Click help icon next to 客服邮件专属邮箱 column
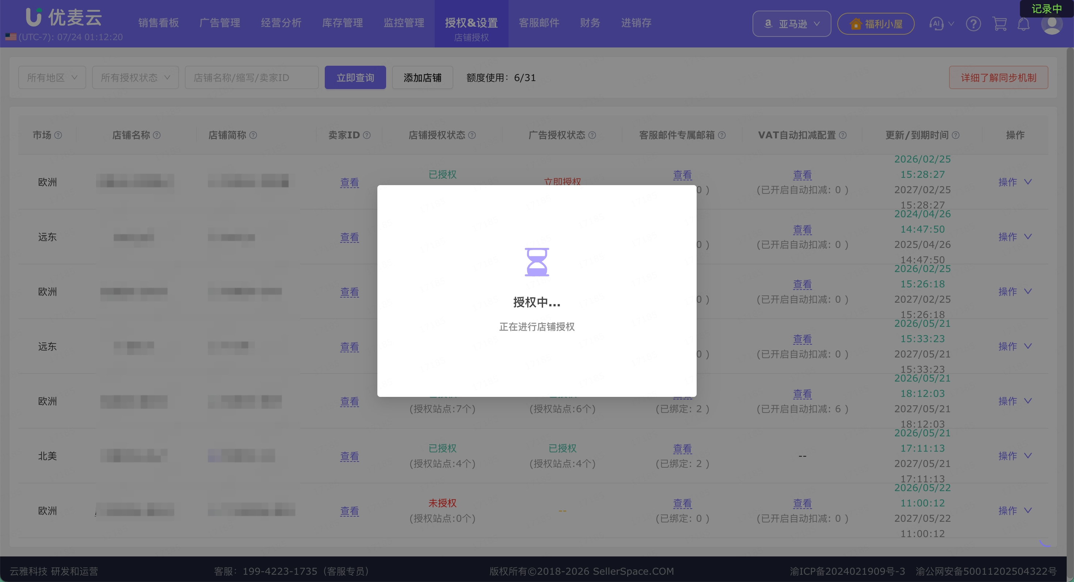 (x=722, y=135)
